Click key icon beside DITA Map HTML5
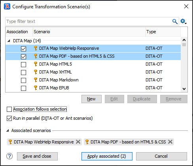 click(x=36, y=64)
